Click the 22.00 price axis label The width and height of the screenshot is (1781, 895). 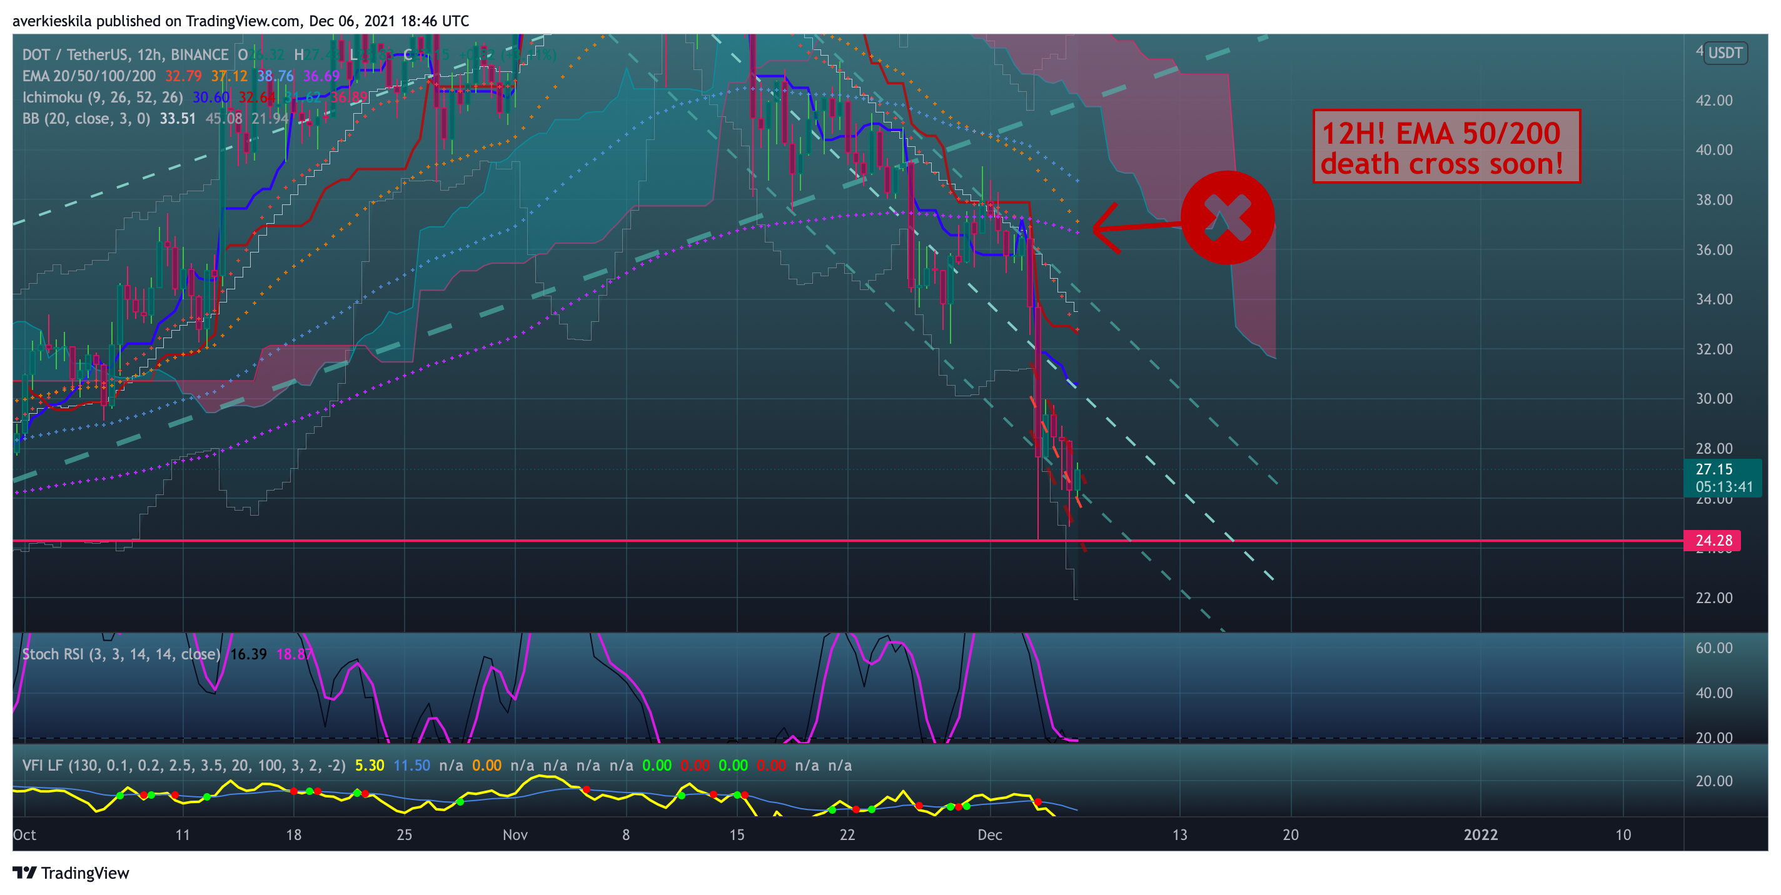(1714, 598)
